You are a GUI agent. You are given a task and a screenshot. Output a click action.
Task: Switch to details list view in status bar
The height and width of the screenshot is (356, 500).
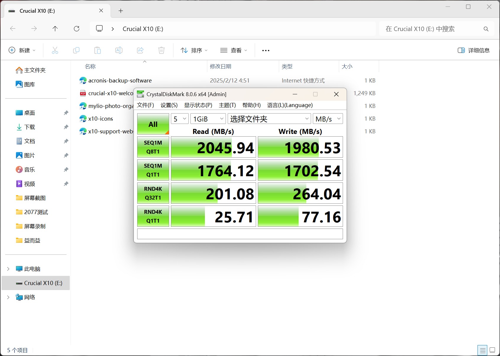(x=483, y=350)
